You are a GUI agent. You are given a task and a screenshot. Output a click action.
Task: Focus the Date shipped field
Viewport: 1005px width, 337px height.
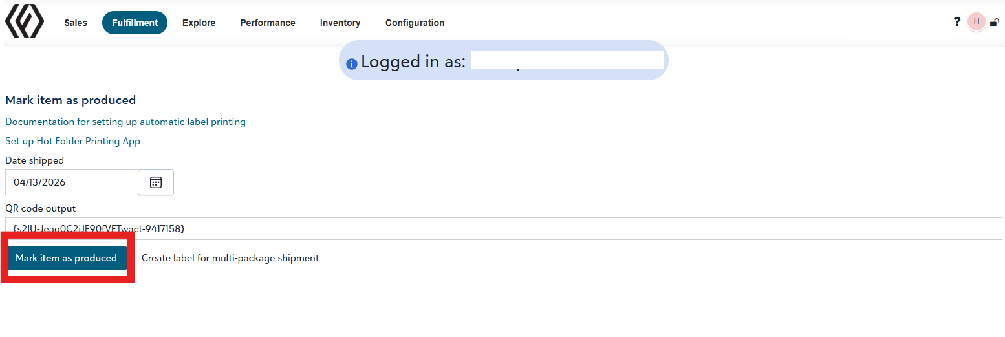click(72, 182)
